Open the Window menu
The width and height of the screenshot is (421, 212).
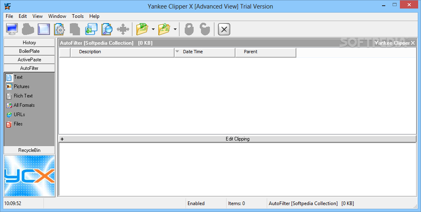pyautogui.click(x=57, y=16)
